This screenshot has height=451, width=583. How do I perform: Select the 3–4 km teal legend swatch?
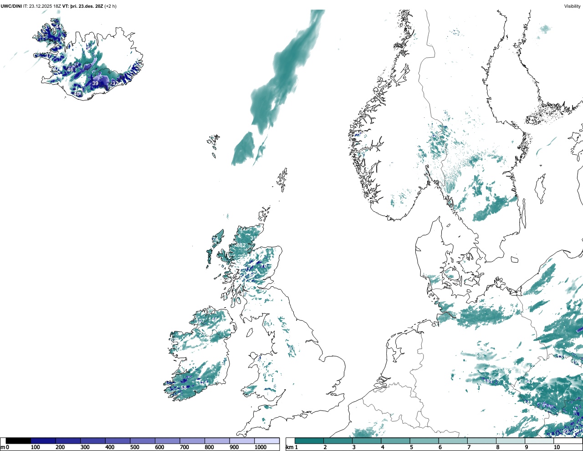367,441
